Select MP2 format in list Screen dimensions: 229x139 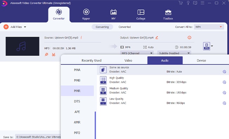click(x=77, y=133)
